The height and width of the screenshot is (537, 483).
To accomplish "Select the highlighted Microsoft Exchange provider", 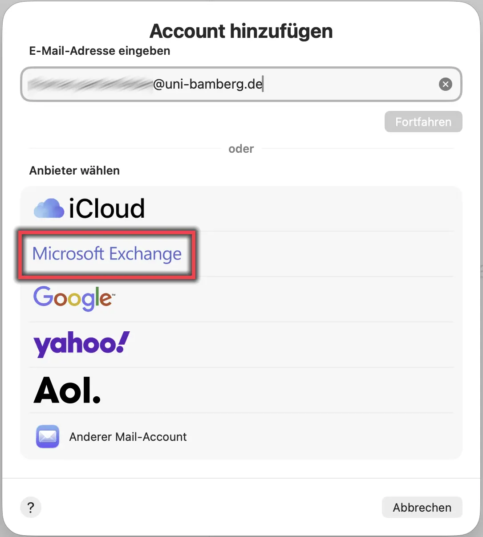I will click(107, 254).
